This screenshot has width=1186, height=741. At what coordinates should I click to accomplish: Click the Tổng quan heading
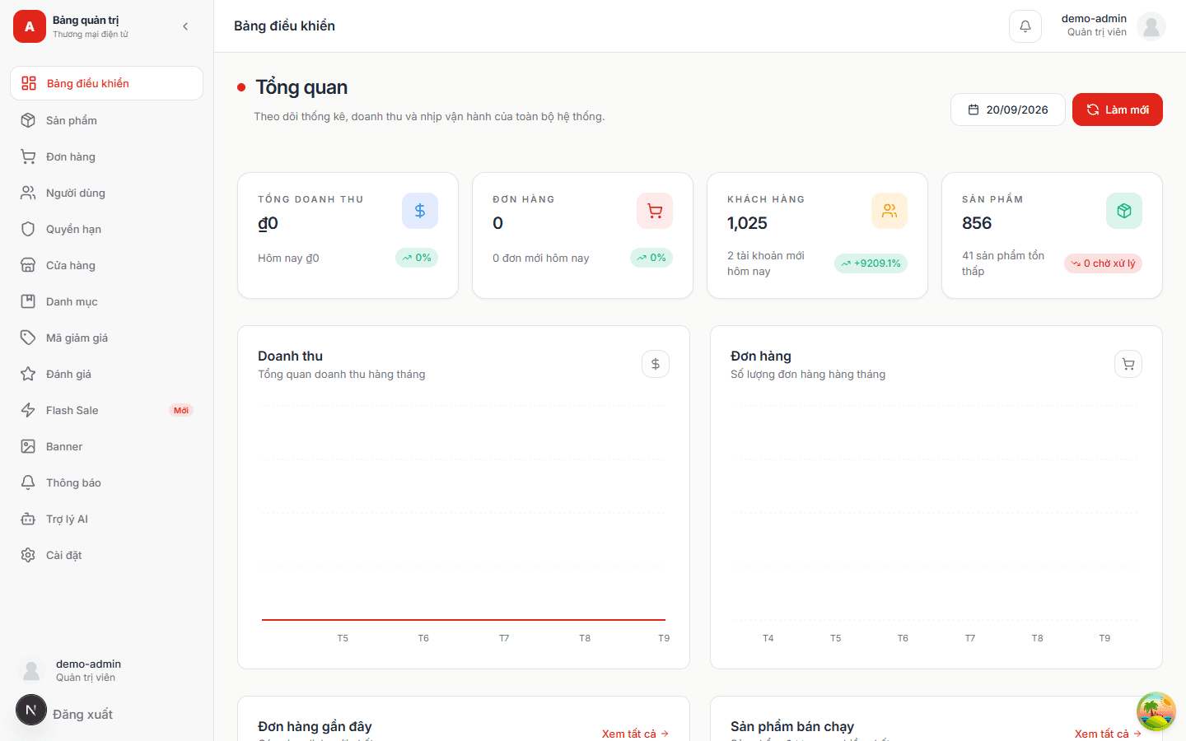coord(301,87)
